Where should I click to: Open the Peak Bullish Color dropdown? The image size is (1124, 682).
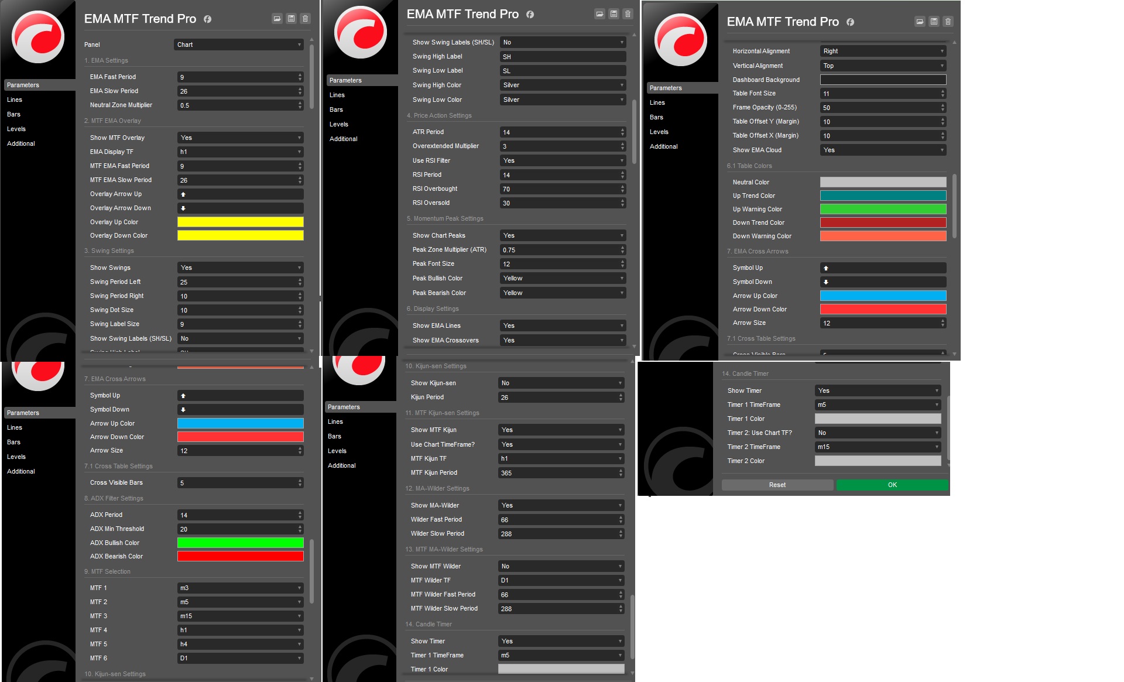tap(563, 278)
